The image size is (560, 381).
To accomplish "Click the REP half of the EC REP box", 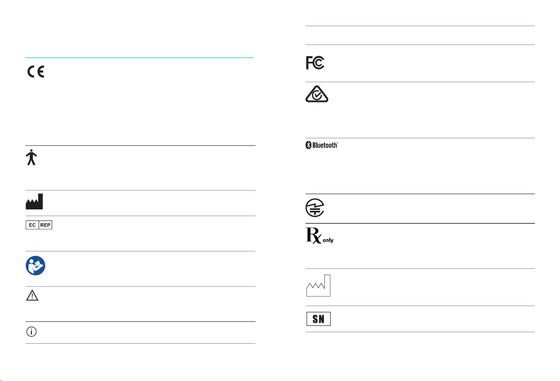I will pos(45,225).
